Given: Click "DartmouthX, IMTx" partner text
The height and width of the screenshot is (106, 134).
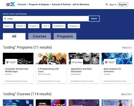Looking at the screenshot, I should click(x=44, y=74).
